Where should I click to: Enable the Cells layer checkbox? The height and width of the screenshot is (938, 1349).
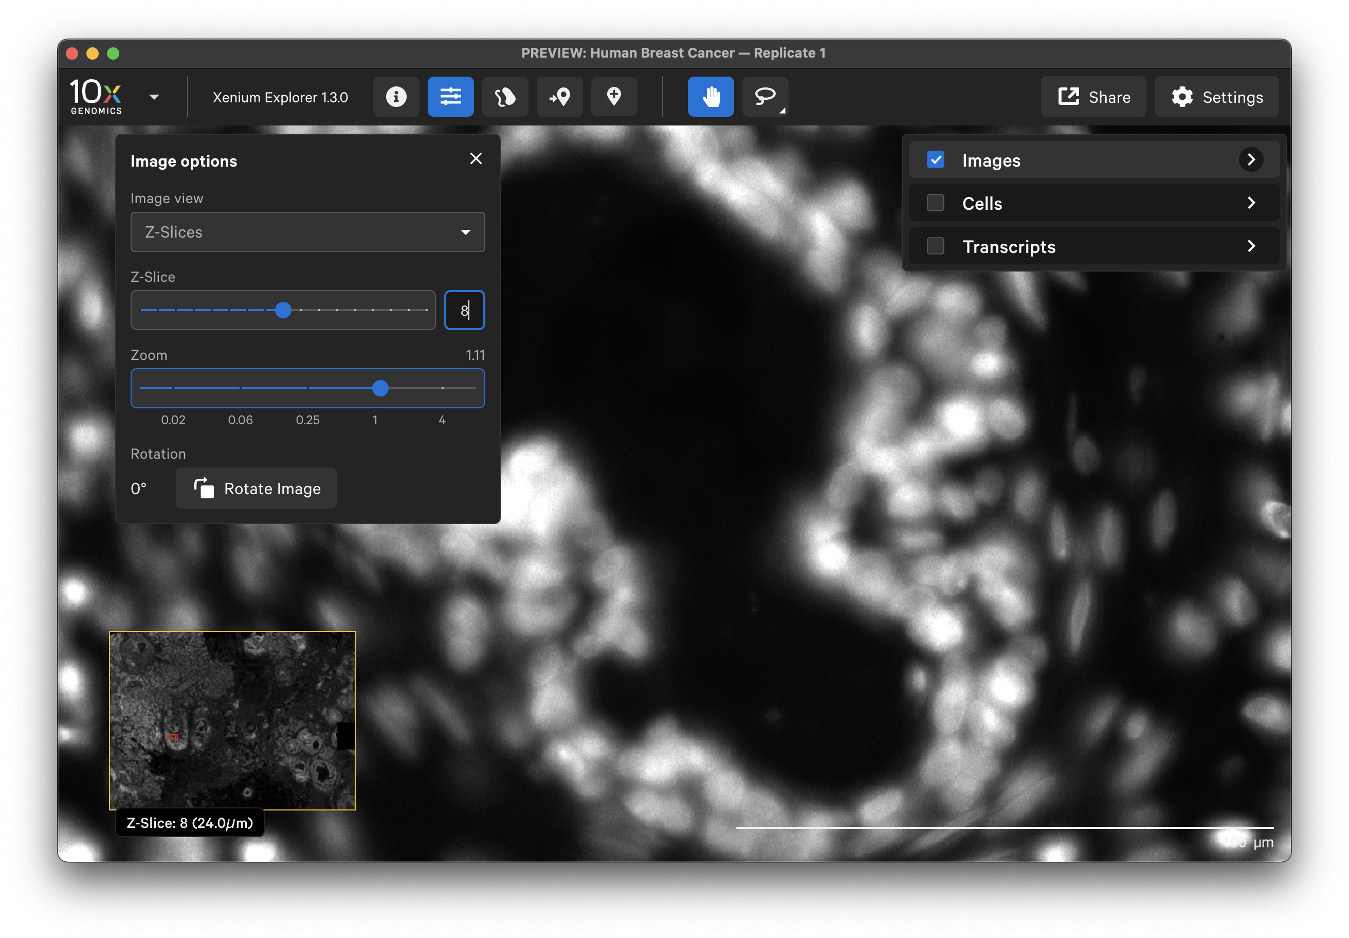(x=935, y=203)
